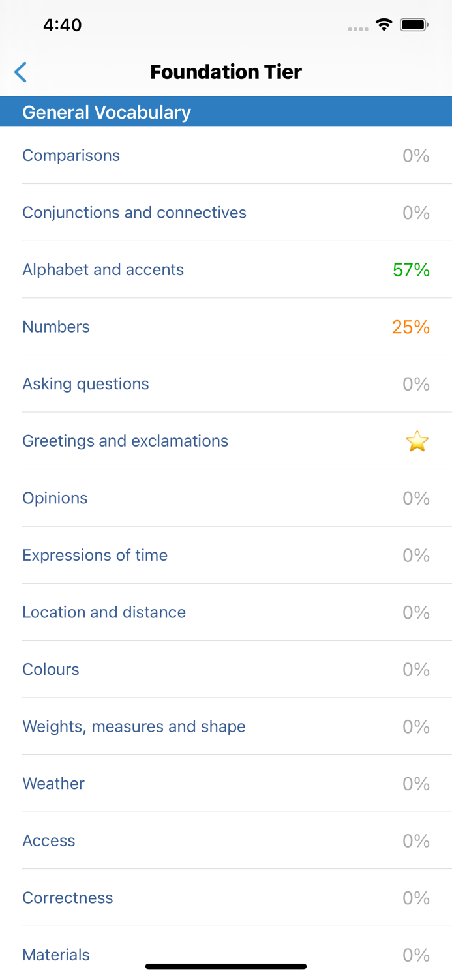Select Weights, measures and shape
Screen dimensions: 452x978
click(134, 726)
